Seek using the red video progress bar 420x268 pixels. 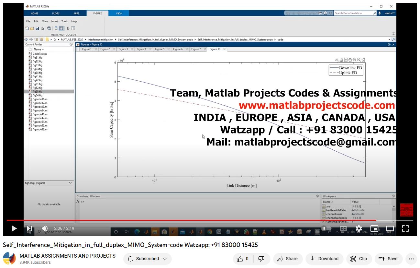[210, 220]
